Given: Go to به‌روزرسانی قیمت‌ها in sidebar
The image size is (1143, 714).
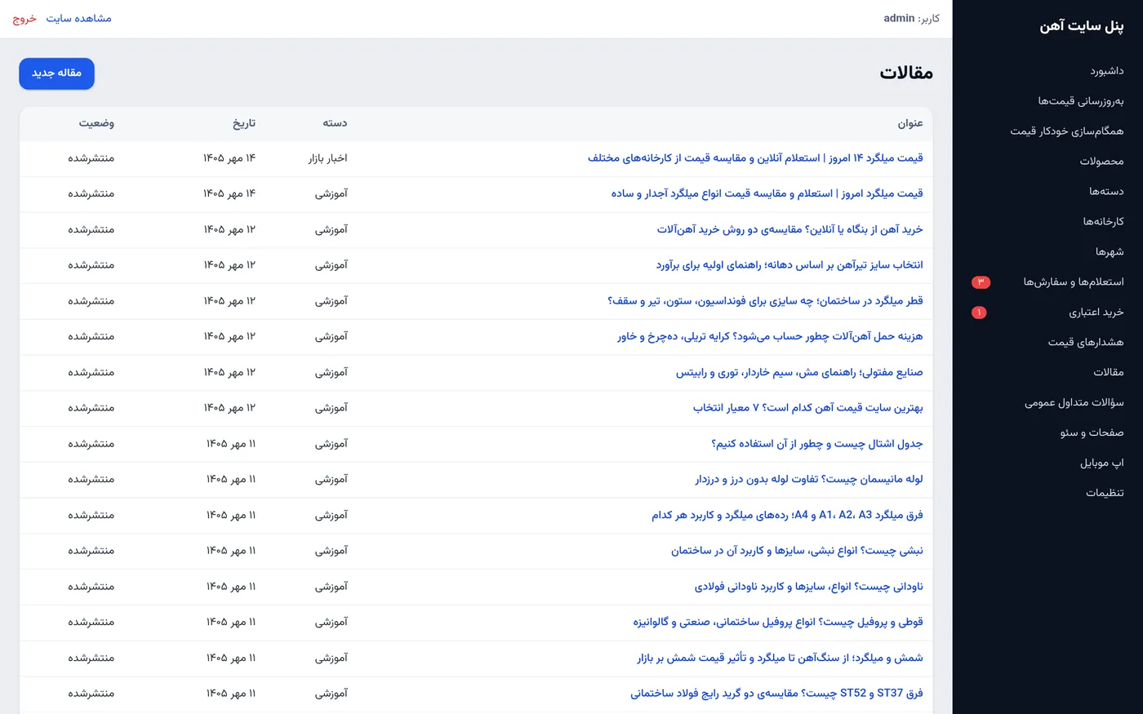Looking at the screenshot, I should click(x=1081, y=101).
